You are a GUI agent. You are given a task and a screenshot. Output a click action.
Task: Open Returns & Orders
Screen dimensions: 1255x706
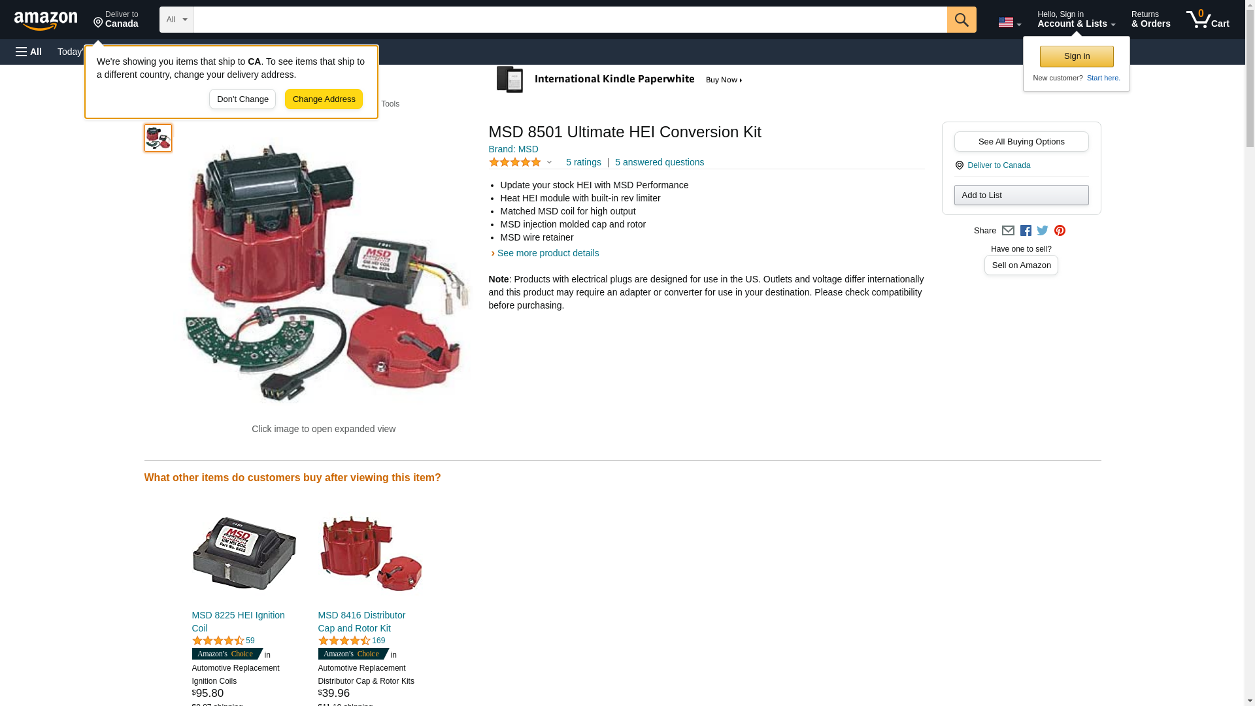tap(1150, 19)
